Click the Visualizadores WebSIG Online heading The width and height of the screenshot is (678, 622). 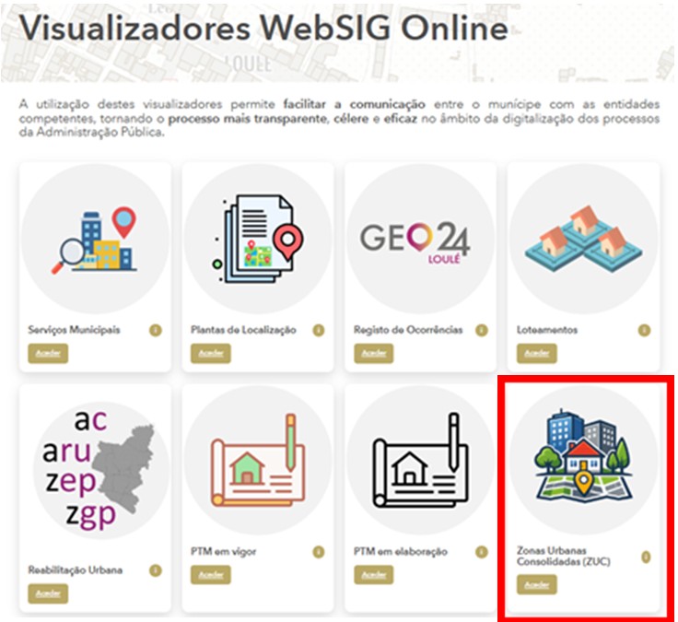pos(264,29)
